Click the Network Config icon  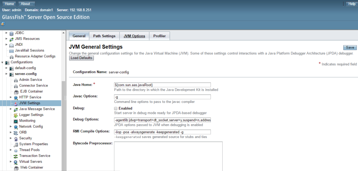pos(16,127)
